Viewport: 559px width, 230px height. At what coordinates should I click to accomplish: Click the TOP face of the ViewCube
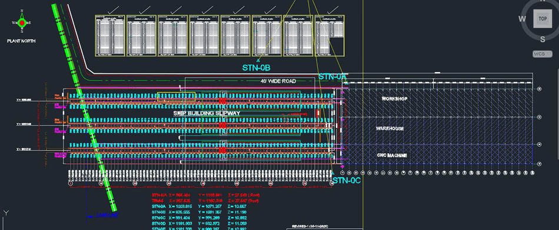click(x=543, y=19)
